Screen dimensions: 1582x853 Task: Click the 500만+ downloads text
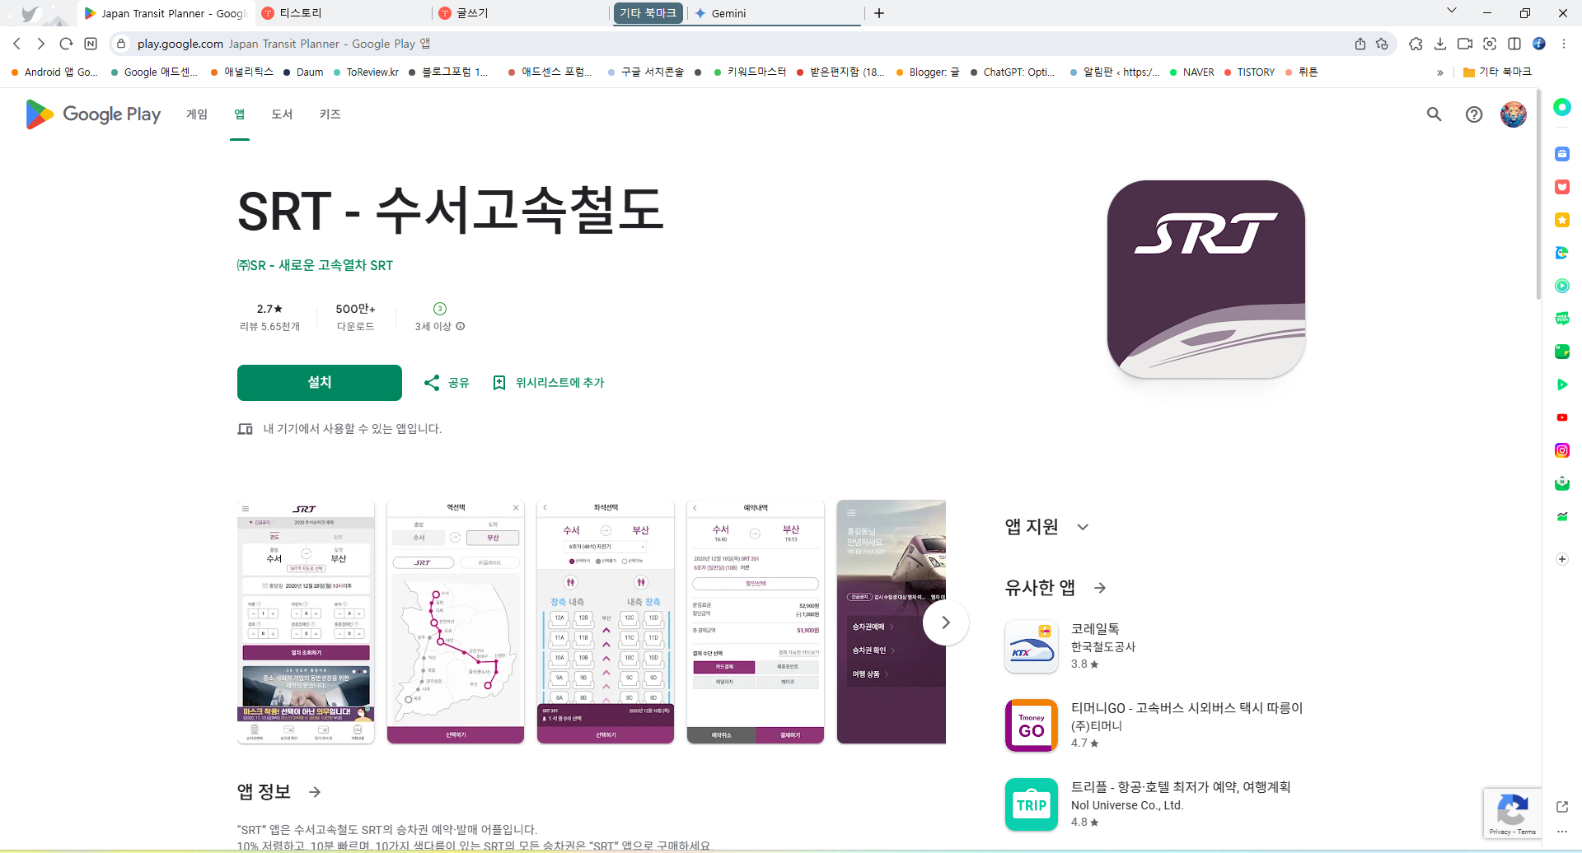[356, 309]
